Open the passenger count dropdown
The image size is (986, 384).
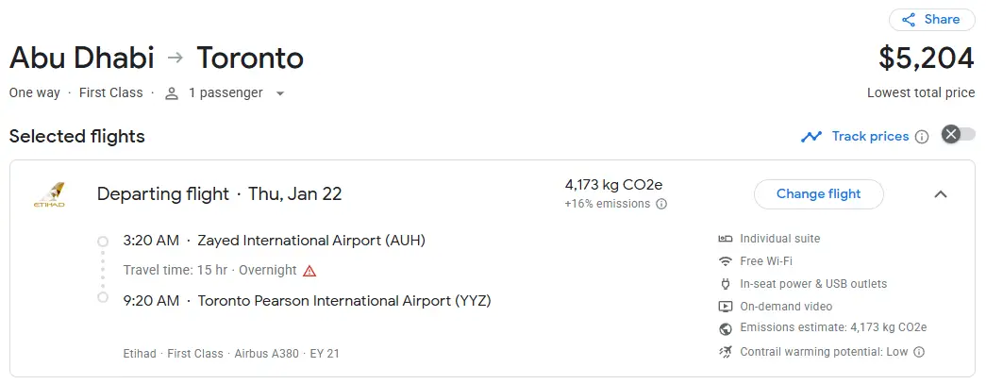point(226,92)
